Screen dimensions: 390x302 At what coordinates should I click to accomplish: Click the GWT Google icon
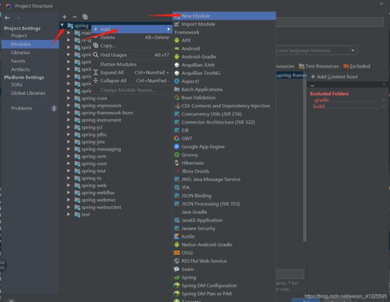click(x=177, y=138)
